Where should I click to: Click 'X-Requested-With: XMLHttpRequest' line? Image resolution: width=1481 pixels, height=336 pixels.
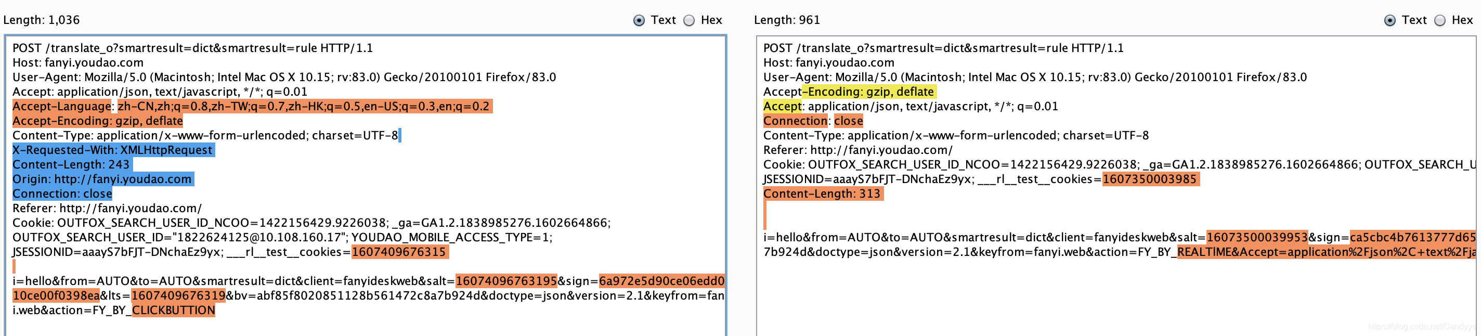(x=113, y=150)
